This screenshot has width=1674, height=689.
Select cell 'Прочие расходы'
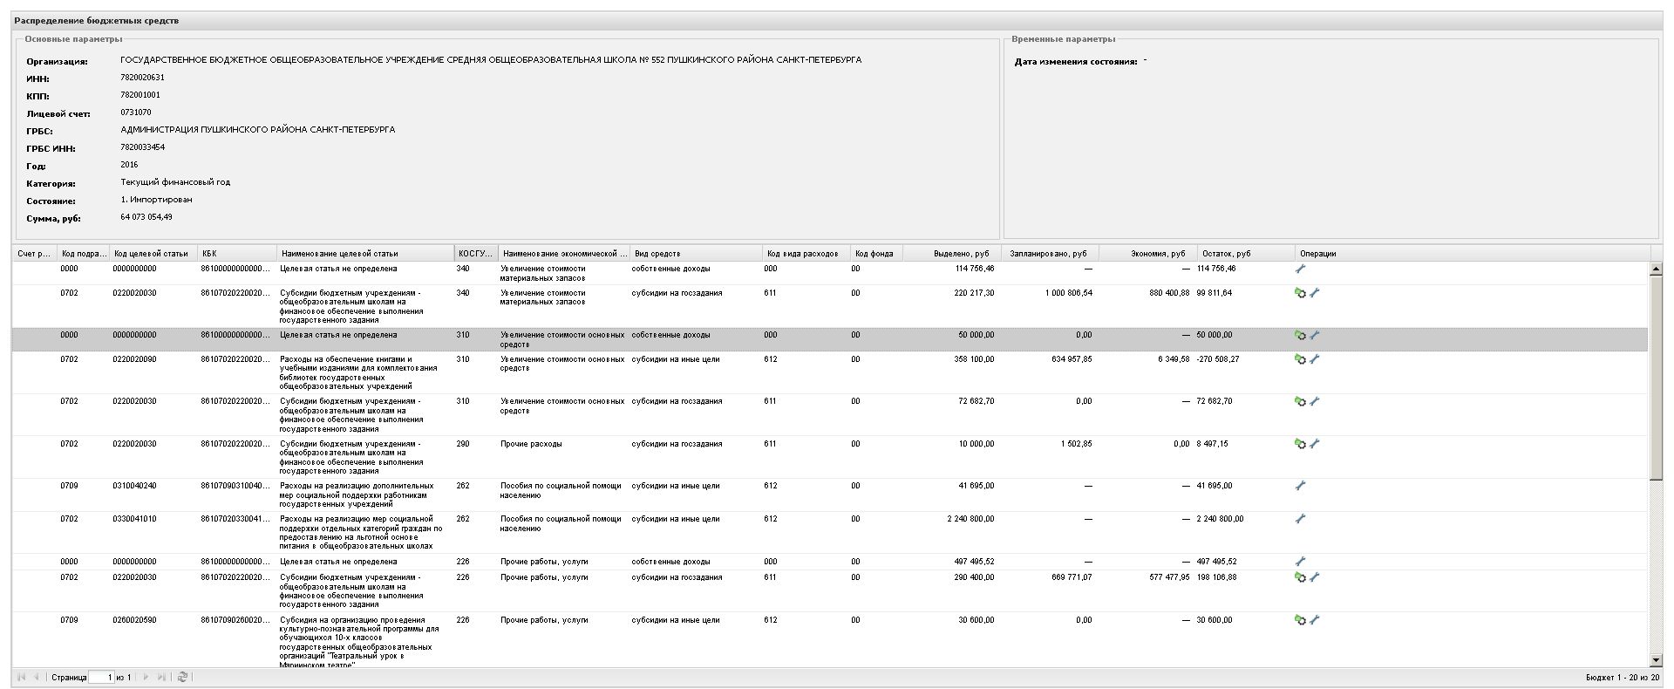coord(531,444)
